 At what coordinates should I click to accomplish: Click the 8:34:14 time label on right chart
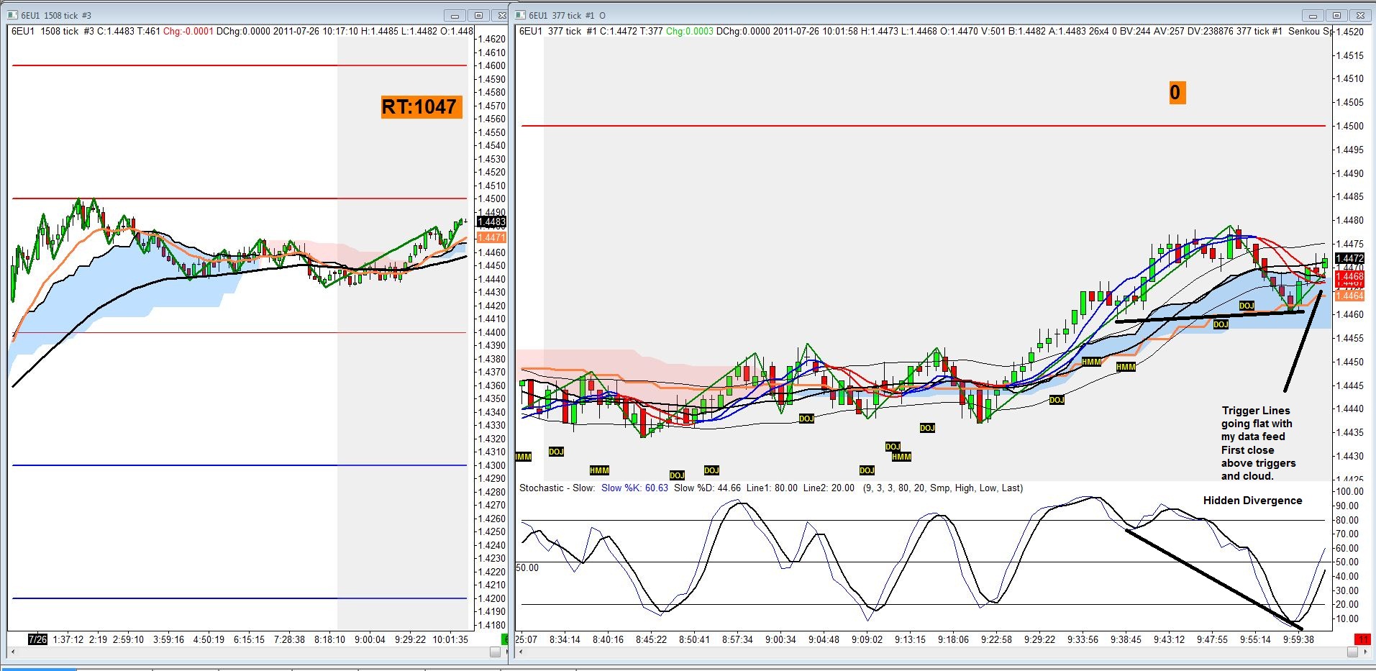(x=565, y=639)
